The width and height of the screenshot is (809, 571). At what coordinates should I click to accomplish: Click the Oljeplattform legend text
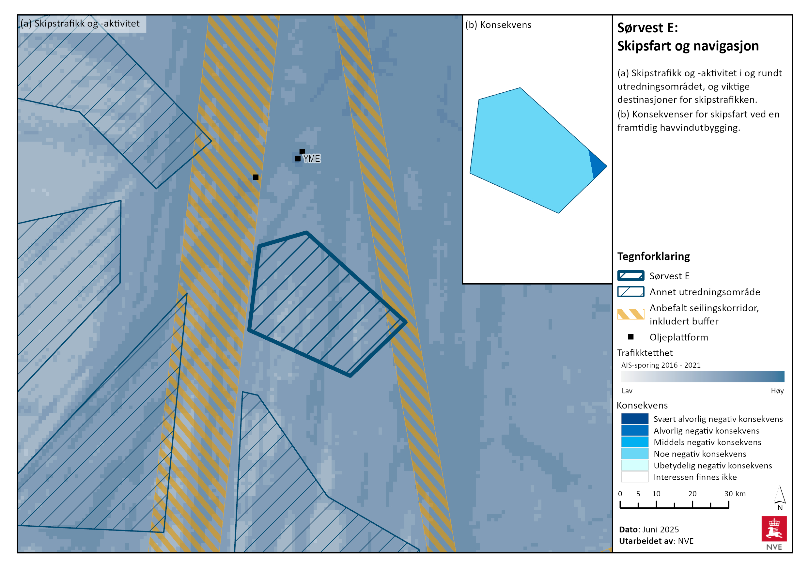click(x=679, y=337)
